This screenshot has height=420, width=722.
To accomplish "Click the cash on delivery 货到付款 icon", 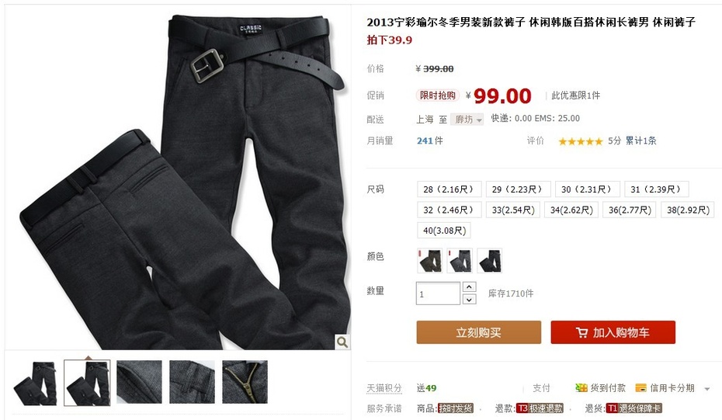I will tap(581, 387).
